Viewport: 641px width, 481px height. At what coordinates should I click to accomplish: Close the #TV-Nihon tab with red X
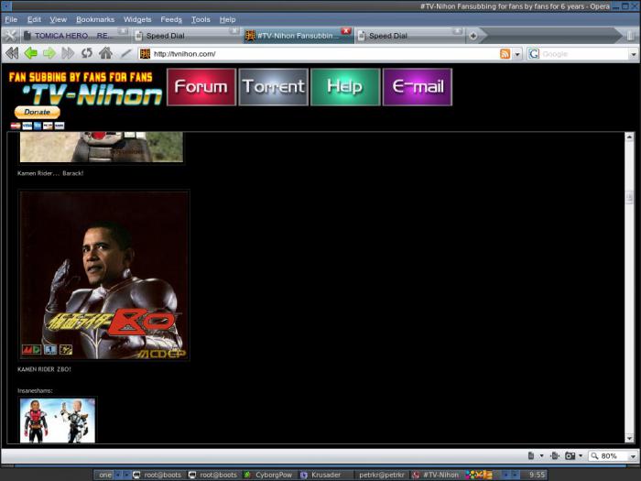(346, 31)
